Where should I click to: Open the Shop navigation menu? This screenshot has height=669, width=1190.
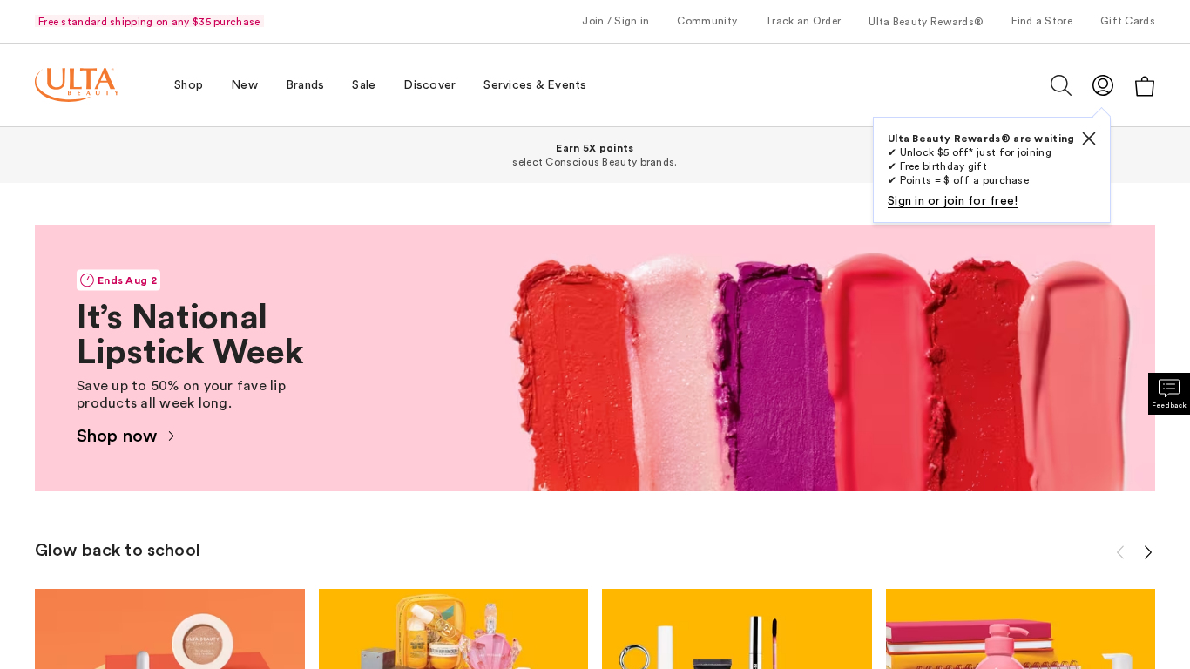188,84
